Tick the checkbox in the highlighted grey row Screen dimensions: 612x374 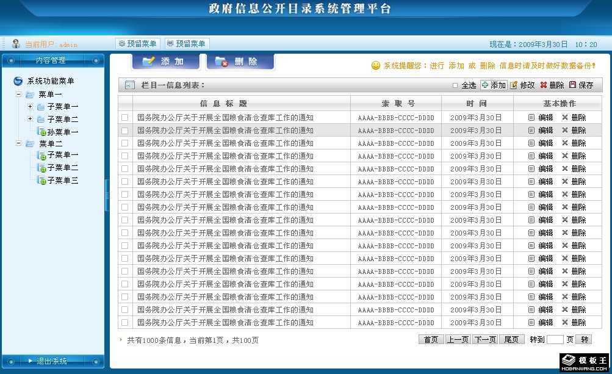pos(125,131)
